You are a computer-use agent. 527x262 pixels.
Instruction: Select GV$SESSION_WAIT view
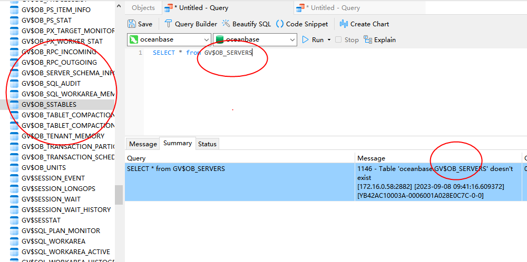51,199
